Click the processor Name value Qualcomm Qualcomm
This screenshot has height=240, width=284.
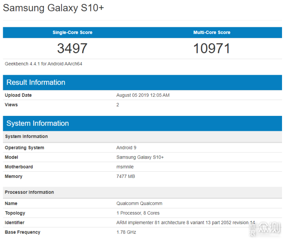[x=139, y=204]
